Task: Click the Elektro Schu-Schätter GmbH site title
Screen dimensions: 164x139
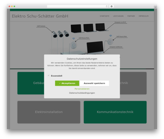Action: point(40,16)
